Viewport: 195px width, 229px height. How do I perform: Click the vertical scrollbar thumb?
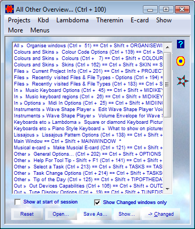[167, 84]
